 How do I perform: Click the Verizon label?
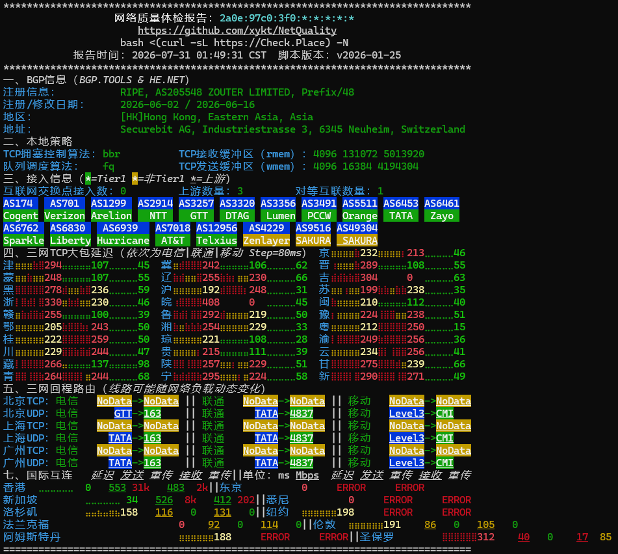pos(64,216)
